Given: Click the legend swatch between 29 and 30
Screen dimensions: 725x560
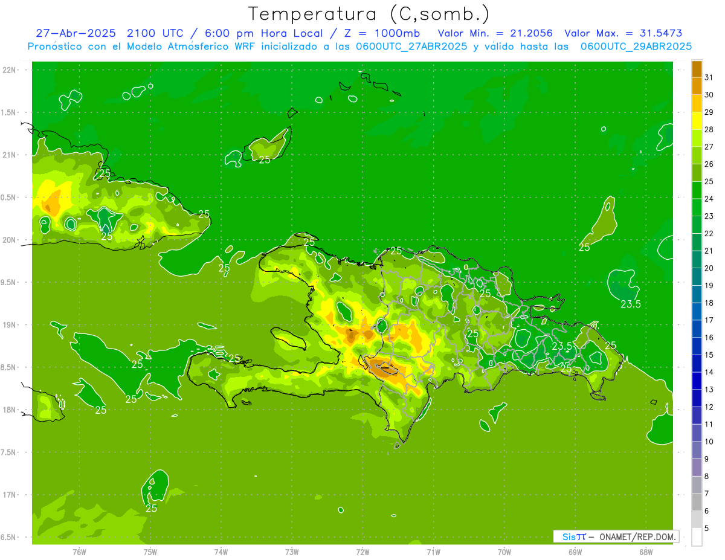Looking at the screenshot, I should (697, 103).
